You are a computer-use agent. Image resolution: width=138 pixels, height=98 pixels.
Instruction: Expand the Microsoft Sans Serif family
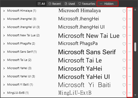[4, 52]
